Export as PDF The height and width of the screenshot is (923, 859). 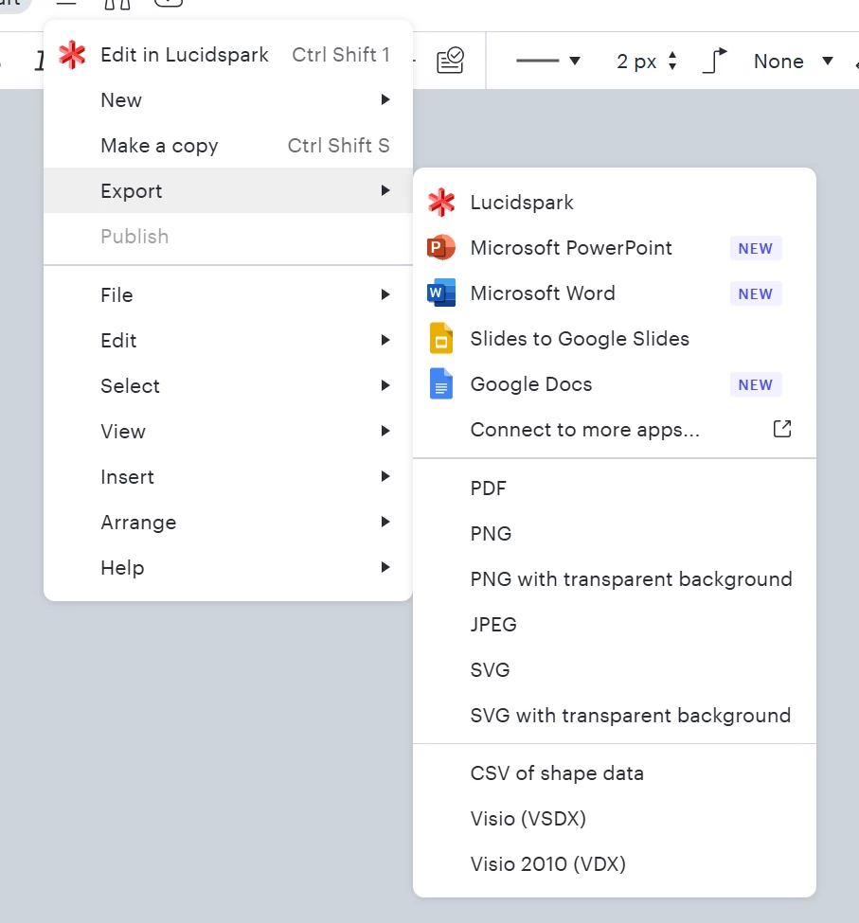pyautogui.click(x=614, y=488)
